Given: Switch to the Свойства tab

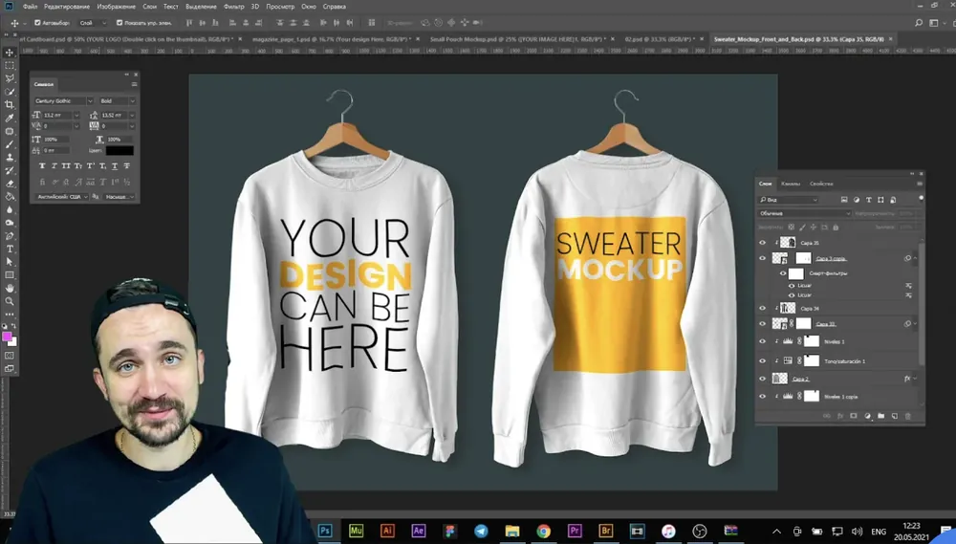Looking at the screenshot, I should (x=821, y=184).
